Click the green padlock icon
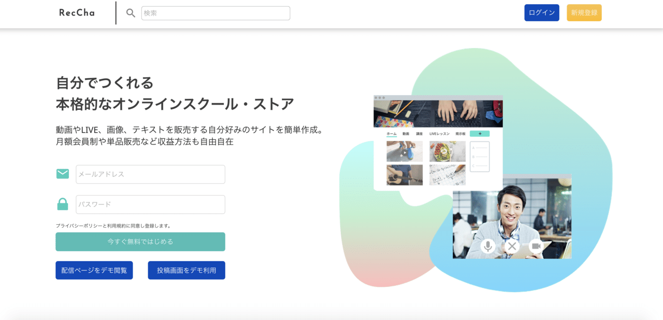 (x=63, y=204)
